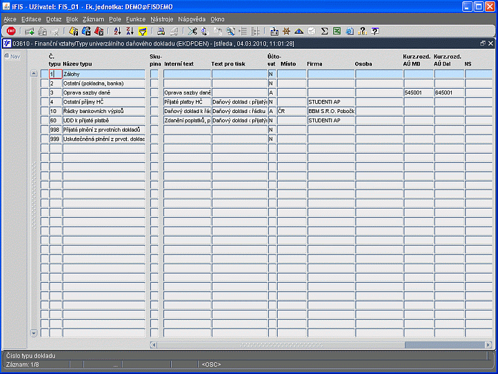Open the Nápověda menu
The width and height of the screenshot is (498, 374).
192,19
